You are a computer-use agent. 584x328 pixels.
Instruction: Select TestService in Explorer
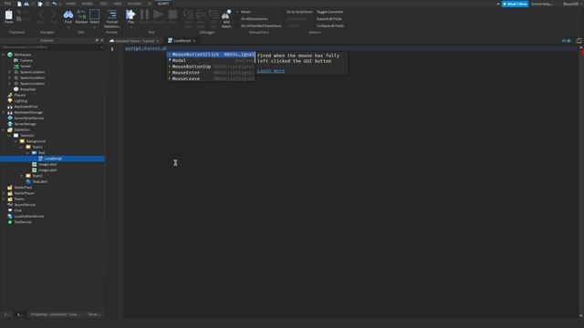[x=23, y=222]
